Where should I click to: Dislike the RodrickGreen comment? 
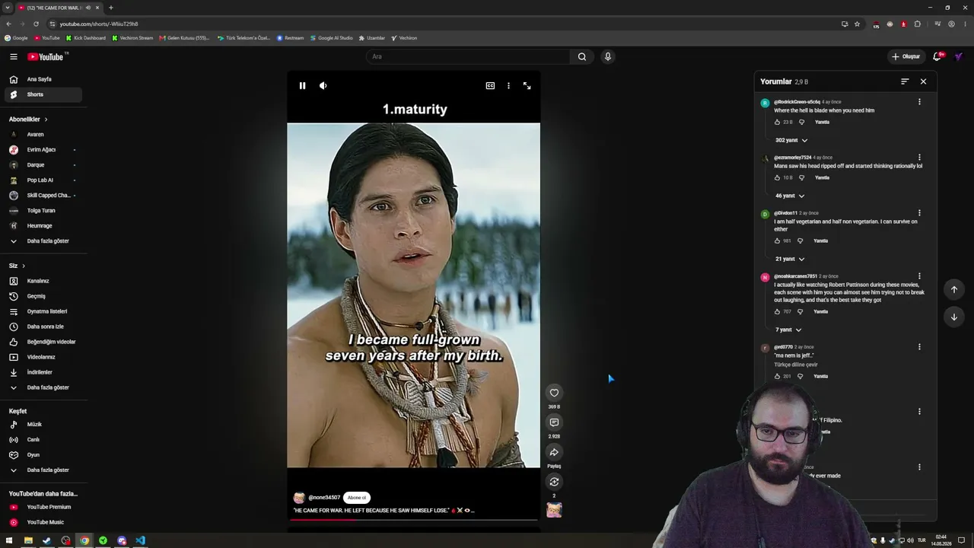[x=801, y=122]
